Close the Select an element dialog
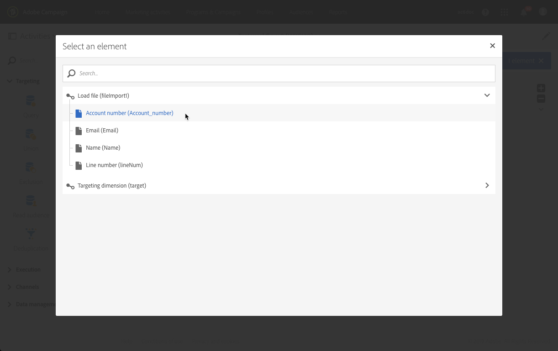This screenshot has height=351, width=558. 492,46
